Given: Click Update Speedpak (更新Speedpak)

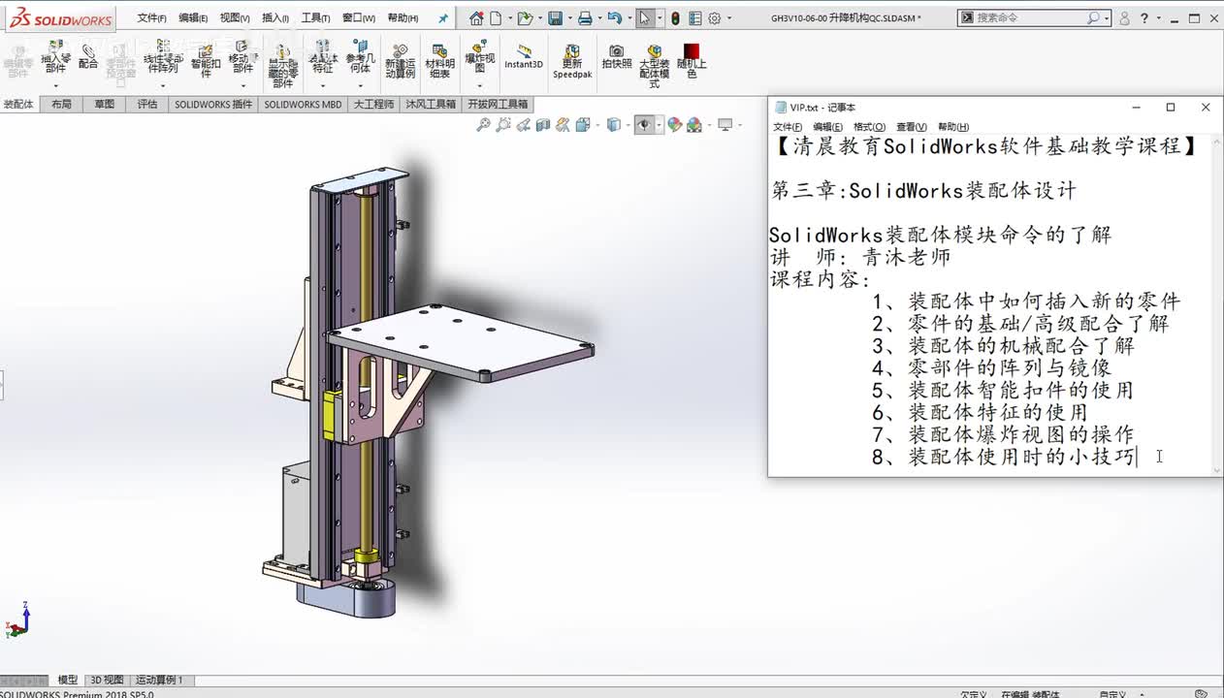Looking at the screenshot, I should (x=572, y=61).
